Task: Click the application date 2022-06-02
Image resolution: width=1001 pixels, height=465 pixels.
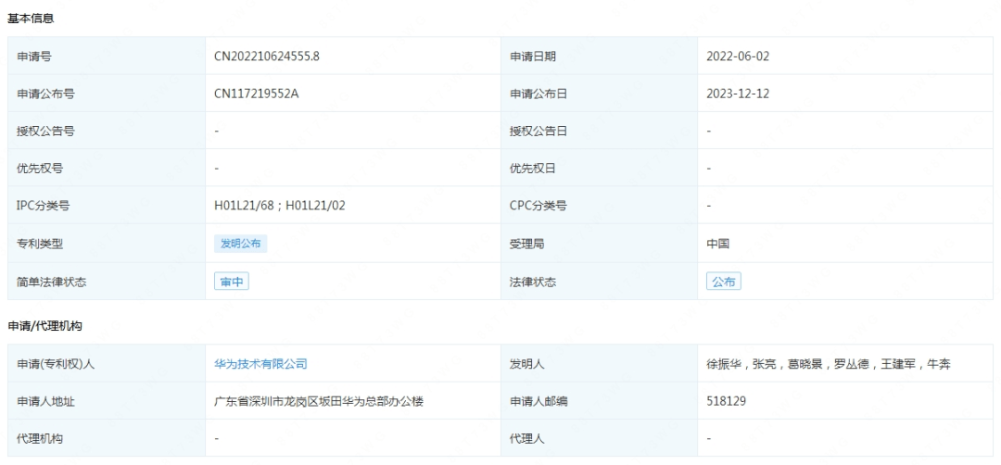Action: coord(738,57)
